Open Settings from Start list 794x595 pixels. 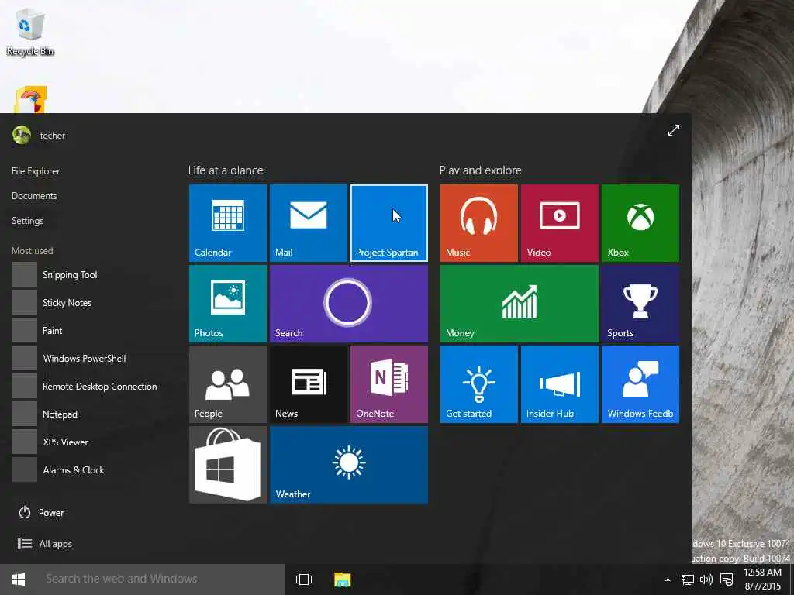coord(28,221)
